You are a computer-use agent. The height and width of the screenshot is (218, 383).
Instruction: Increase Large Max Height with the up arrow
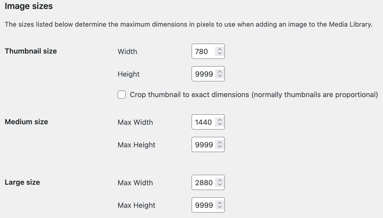point(219,203)
